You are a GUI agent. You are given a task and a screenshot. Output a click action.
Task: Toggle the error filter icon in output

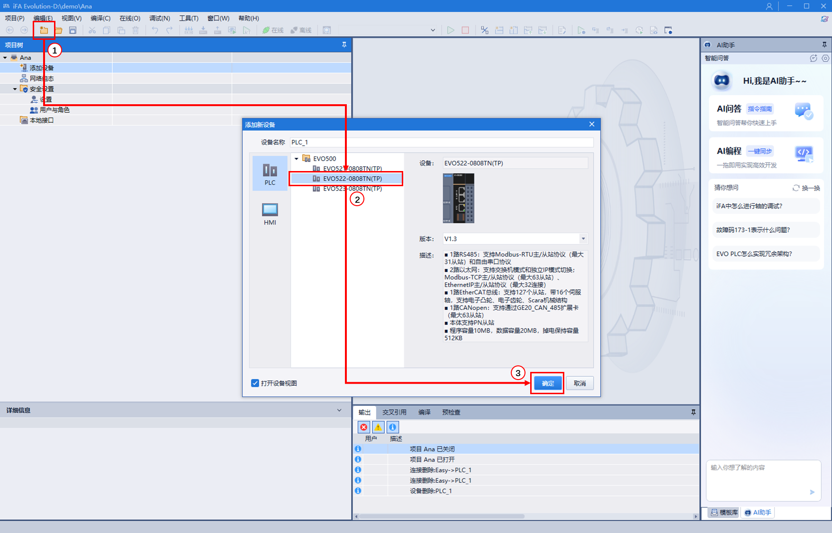[x=363, y=427]
